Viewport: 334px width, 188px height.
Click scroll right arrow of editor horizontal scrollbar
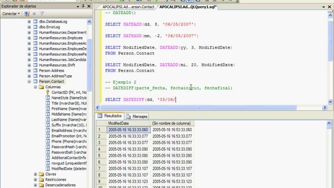[x=325, y=108]
